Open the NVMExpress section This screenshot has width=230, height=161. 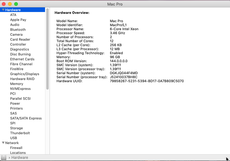click(20, 89)
